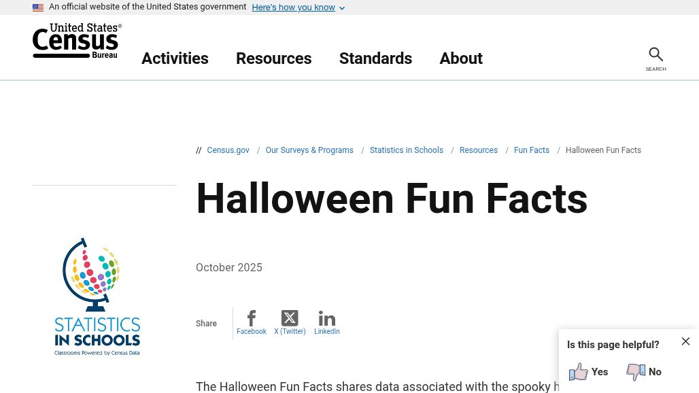Open the search magnifier icon
The width and height of the screenshot is (699, 393).
click(655, 55)
